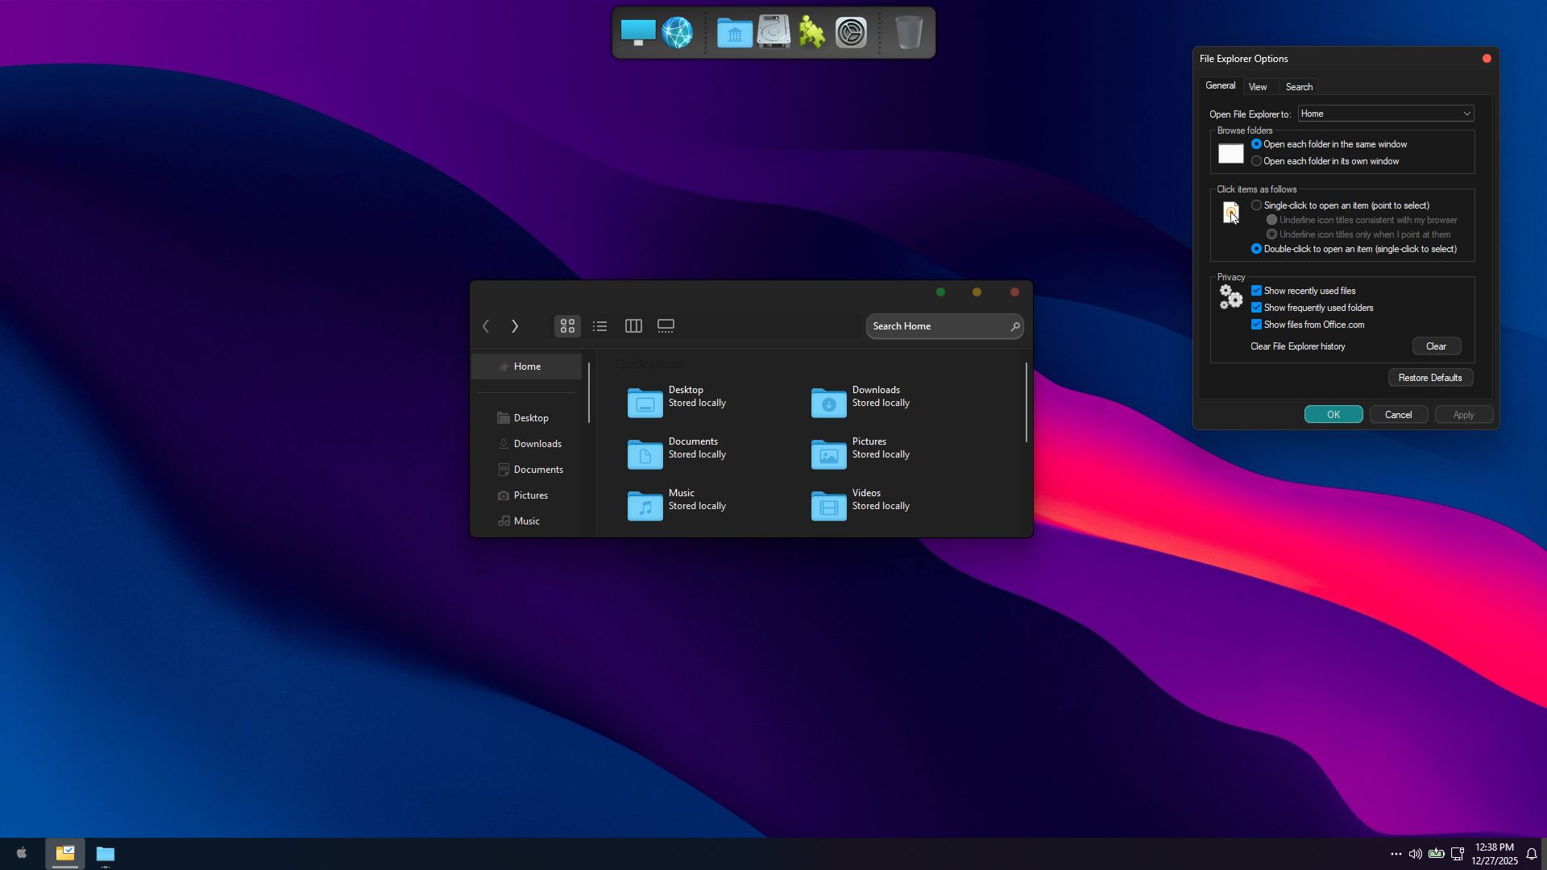The image size is (1547, 870).
Task: Switch to list view icon in toolbar
Action: click(599, 326)
